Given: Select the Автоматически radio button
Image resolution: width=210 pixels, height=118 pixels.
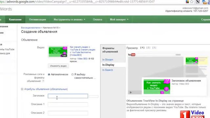Looking at the screenshot, I should coord(49,74).
